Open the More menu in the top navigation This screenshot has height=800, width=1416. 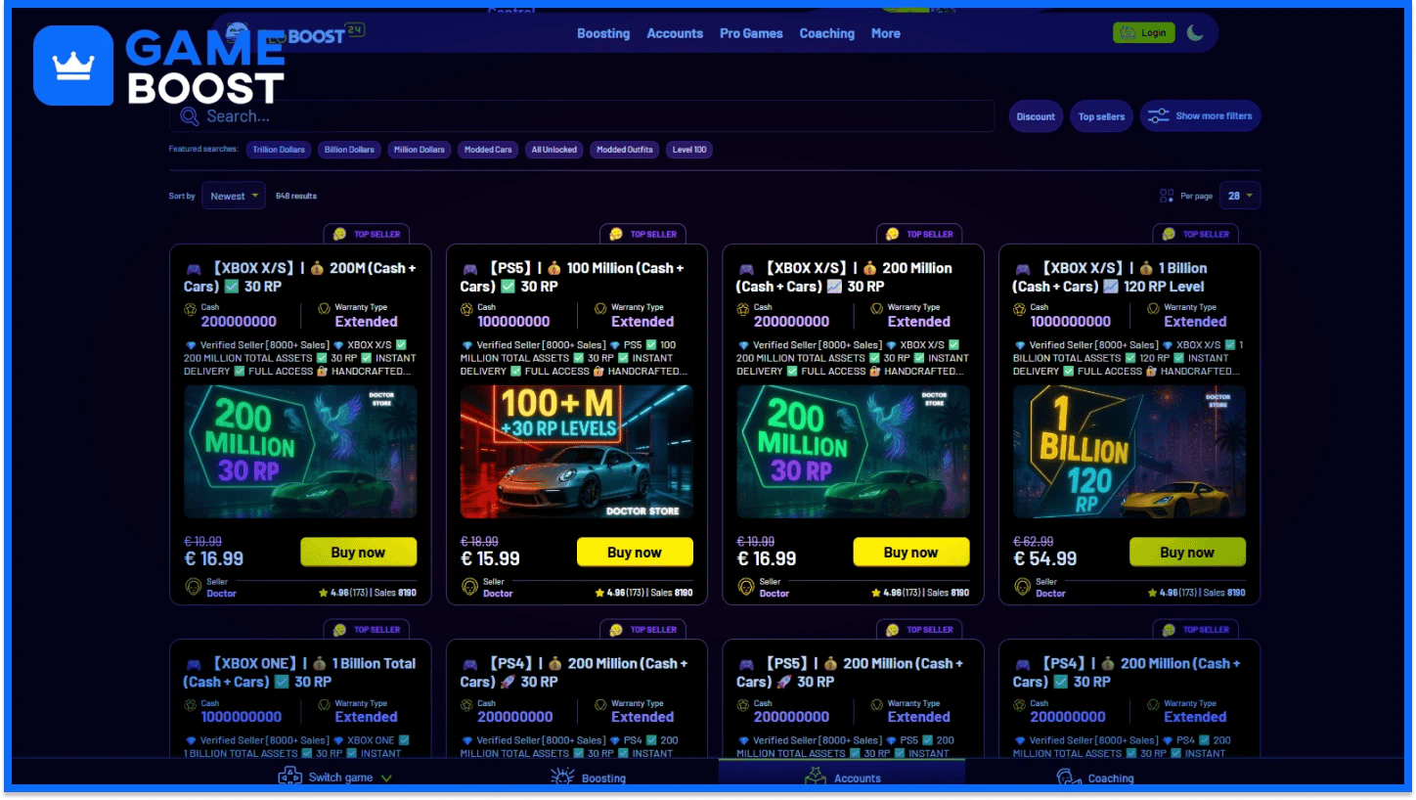coord(886,33)
